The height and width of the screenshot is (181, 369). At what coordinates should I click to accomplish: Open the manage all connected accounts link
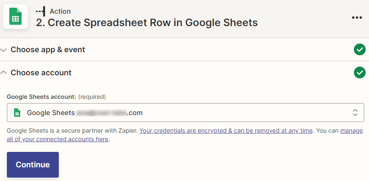[x=185, y=135]
